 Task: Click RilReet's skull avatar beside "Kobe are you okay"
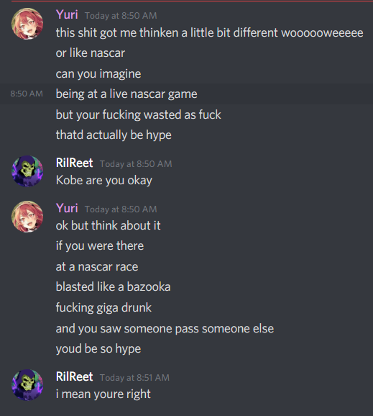pyautogui.click(x=27, y=171)
